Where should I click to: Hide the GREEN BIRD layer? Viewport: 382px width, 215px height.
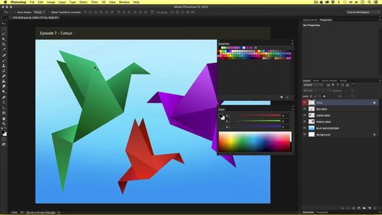pos(304,115)
